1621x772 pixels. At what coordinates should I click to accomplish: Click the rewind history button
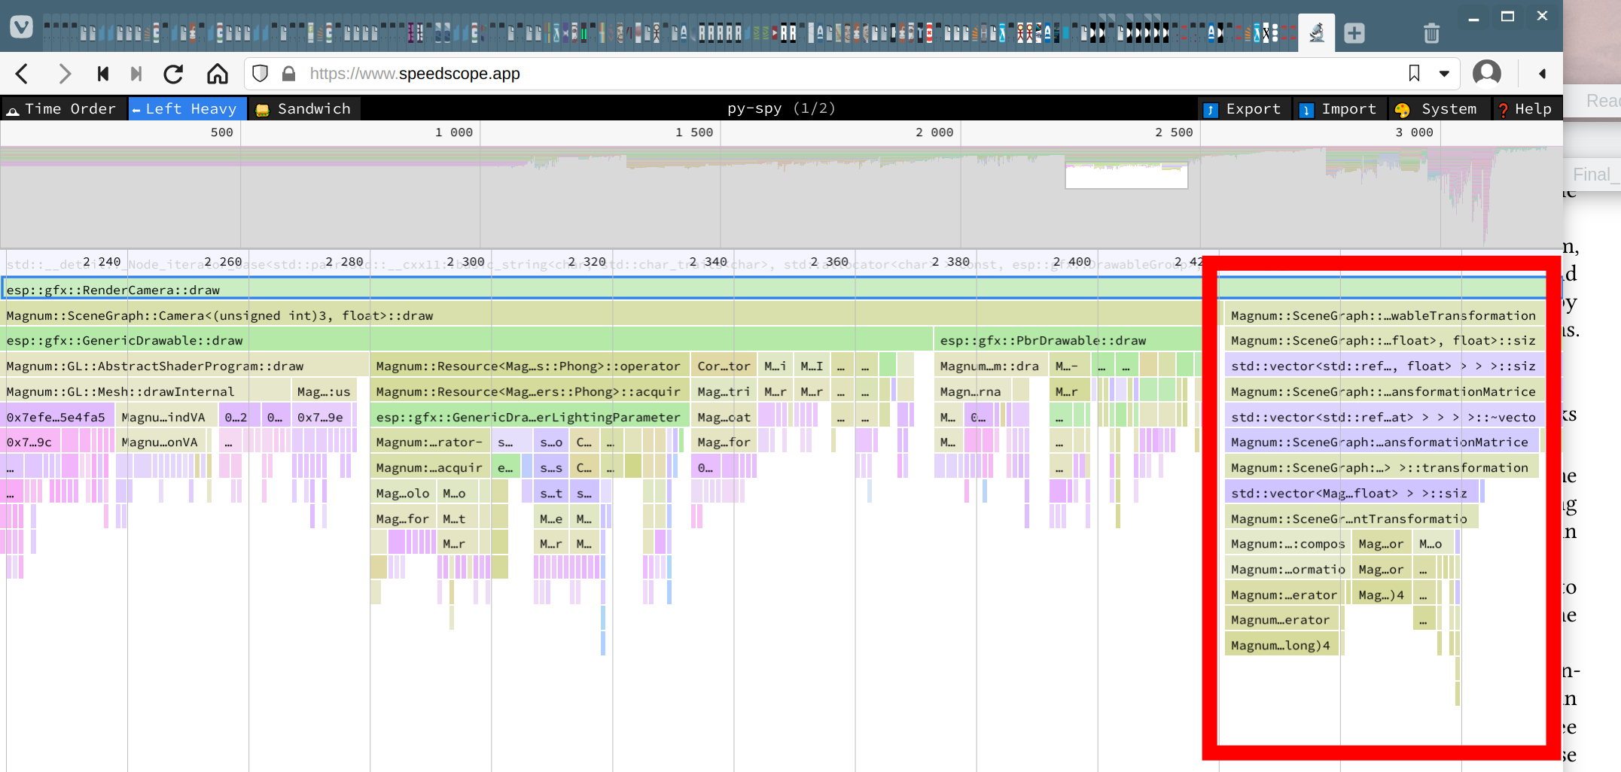point(103,74)
